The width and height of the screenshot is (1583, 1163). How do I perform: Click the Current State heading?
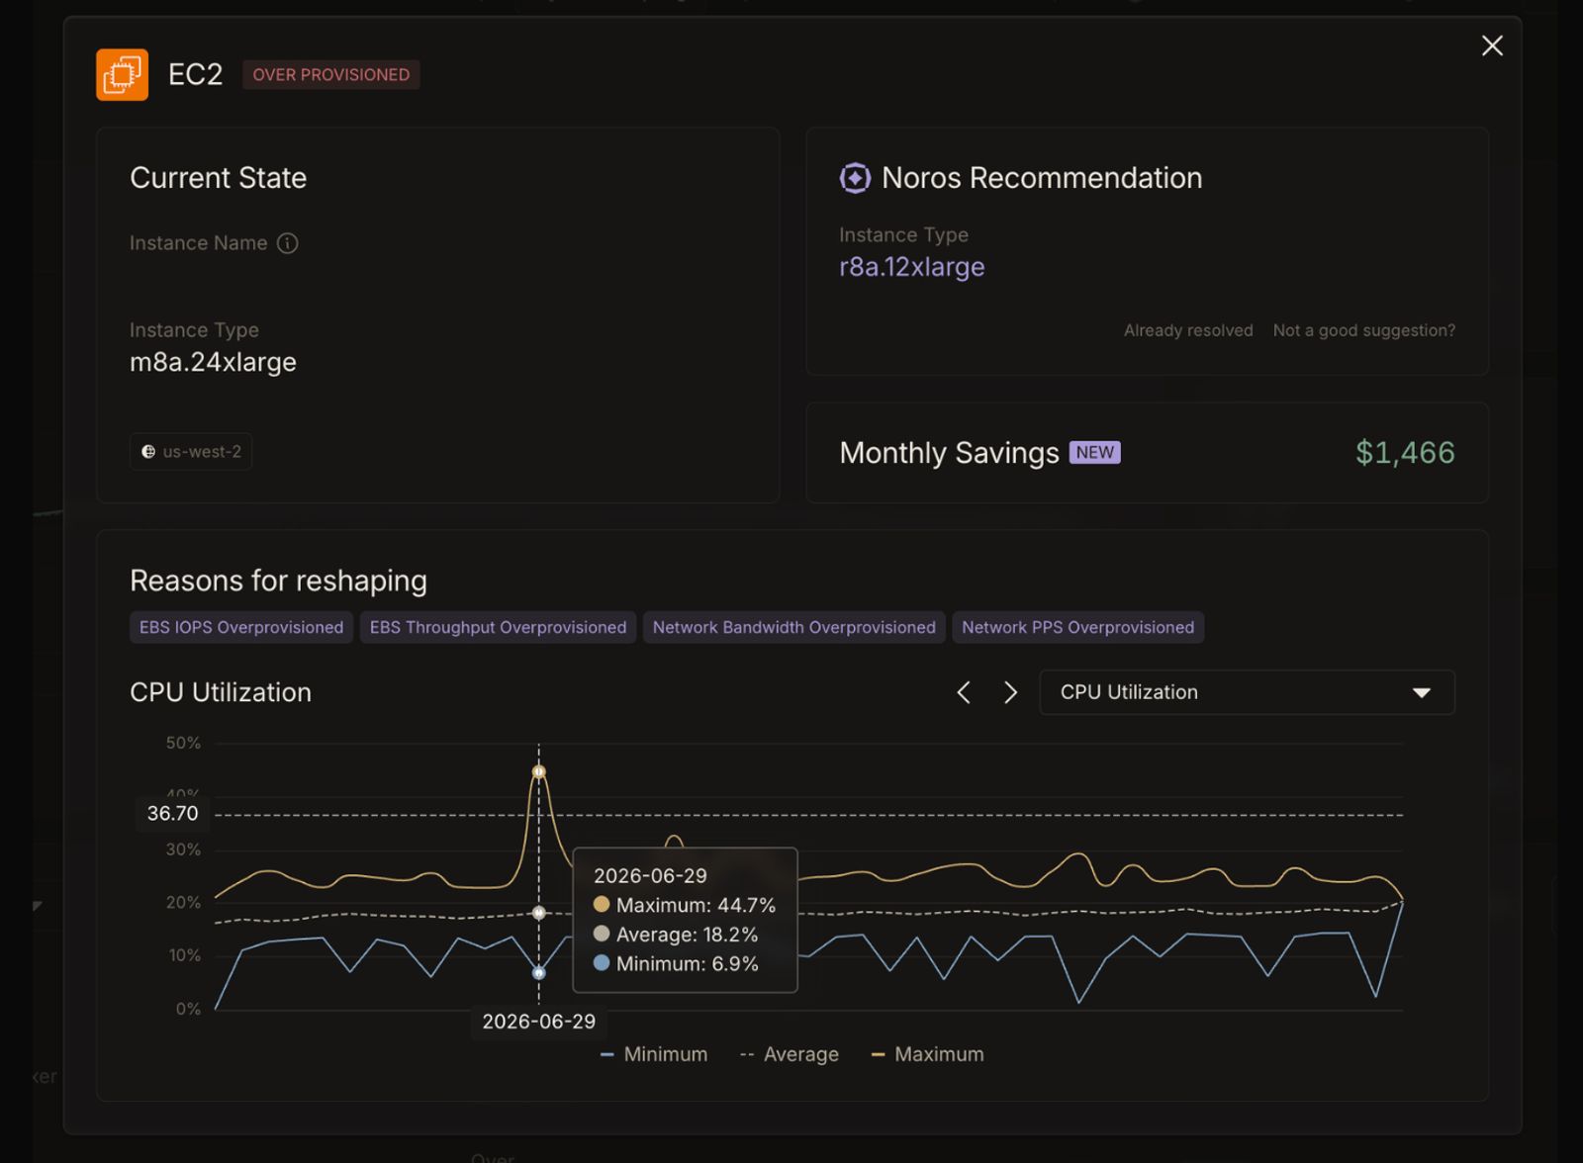coord(219,178)
